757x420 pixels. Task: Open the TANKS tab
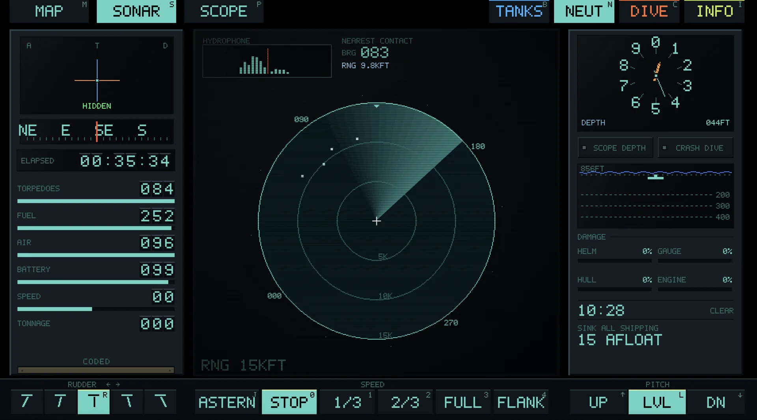519,11
